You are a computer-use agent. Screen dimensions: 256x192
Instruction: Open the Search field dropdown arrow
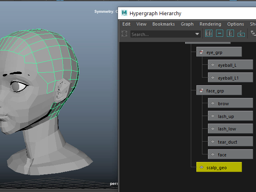(197, 34)
